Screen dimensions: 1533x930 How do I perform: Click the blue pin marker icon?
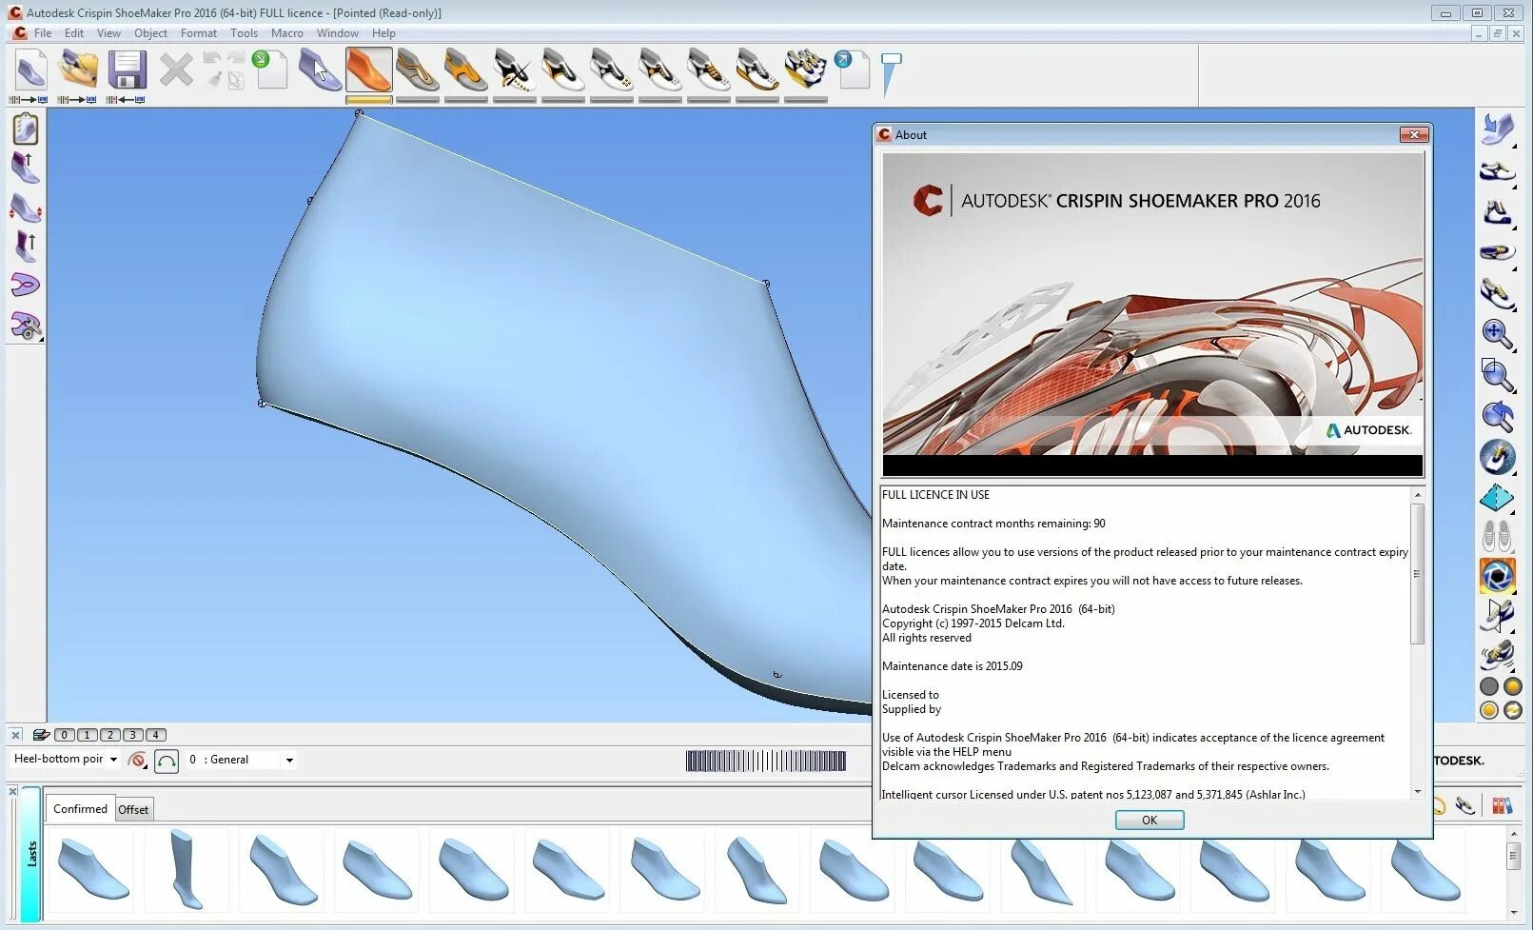891,74
